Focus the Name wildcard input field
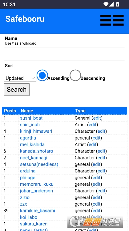 coord(65,54)
